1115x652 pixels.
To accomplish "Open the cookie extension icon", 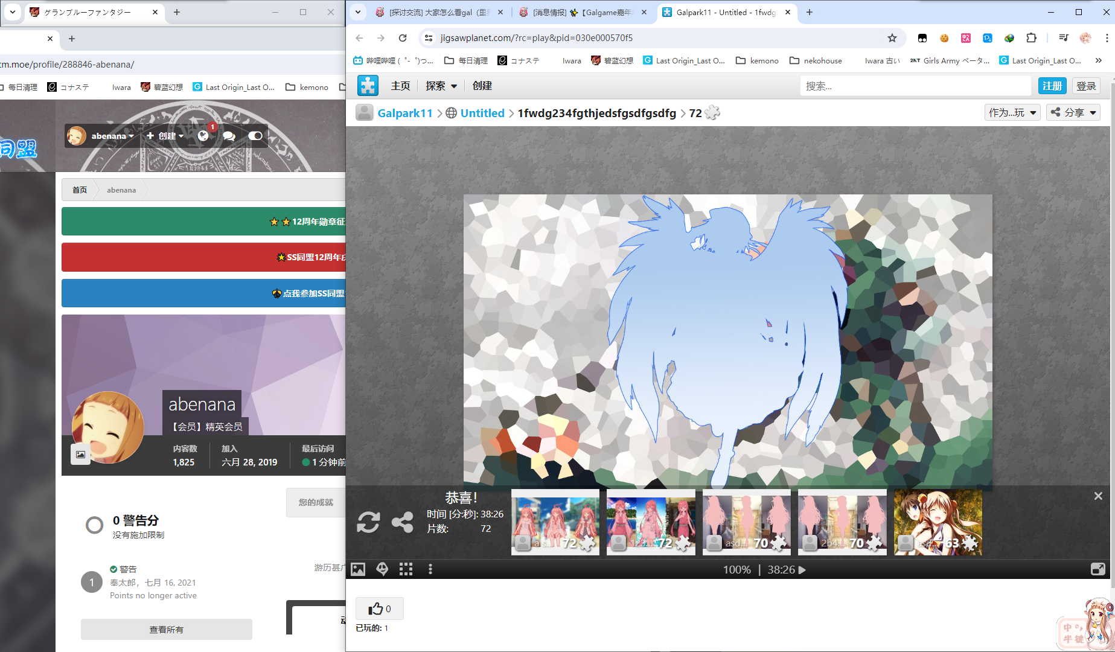I will point(944,38).
